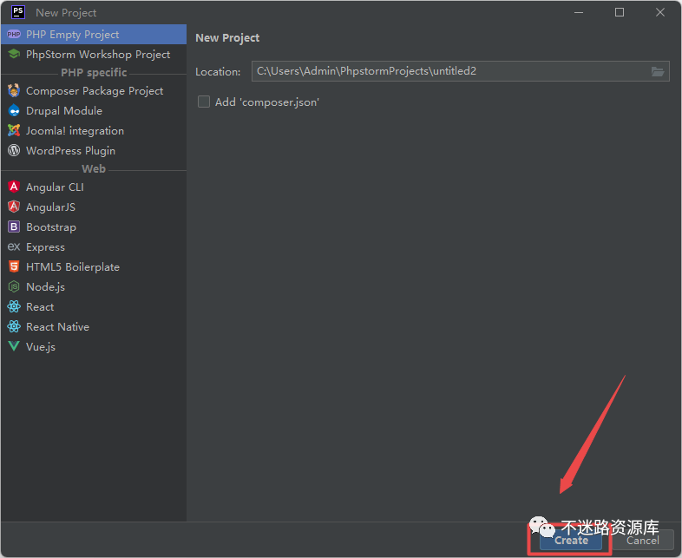Image resolution: width=682 pixels, height=558 pixels.
Task: Click the Cancel button
Action: point(642,541)
